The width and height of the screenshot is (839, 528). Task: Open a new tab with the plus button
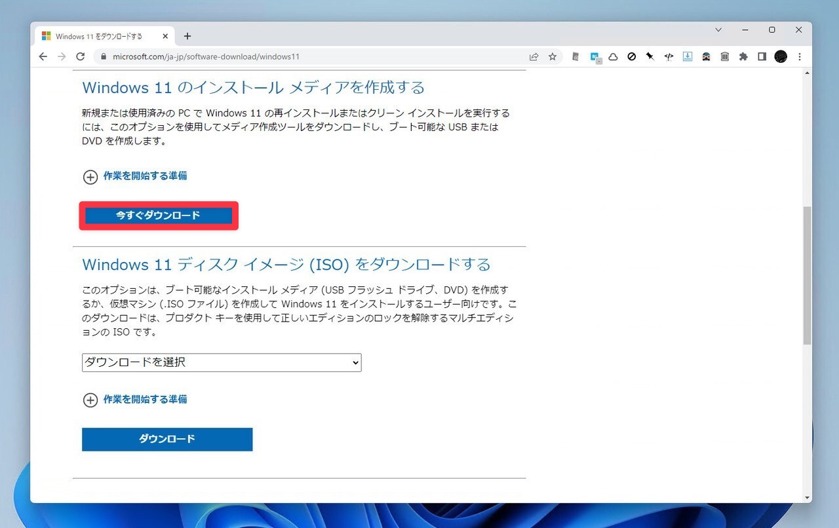187,36
